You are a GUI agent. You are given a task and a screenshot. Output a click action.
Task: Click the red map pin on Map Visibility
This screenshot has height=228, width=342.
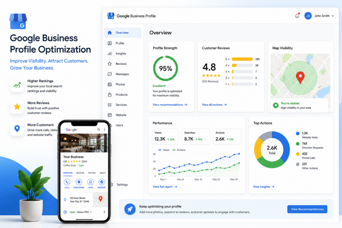tap(300, 77)
